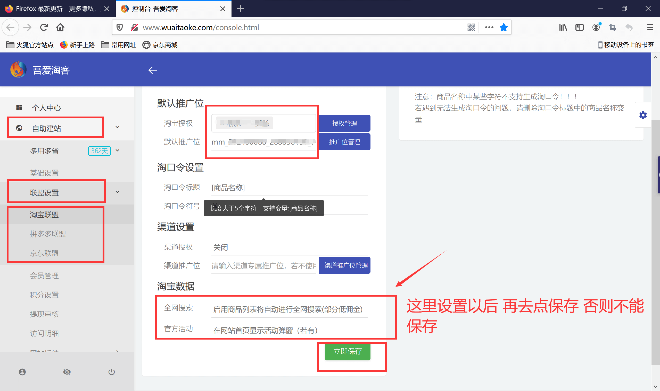Expand the 自助建站 menu chevron
This screenshot has width=660, height=391.
(118, 128)
